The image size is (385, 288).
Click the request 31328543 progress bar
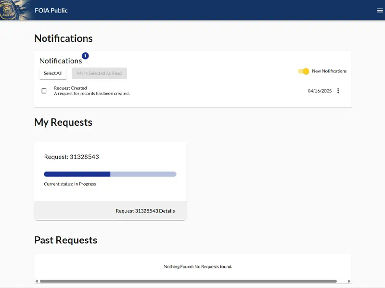[110, 174]
